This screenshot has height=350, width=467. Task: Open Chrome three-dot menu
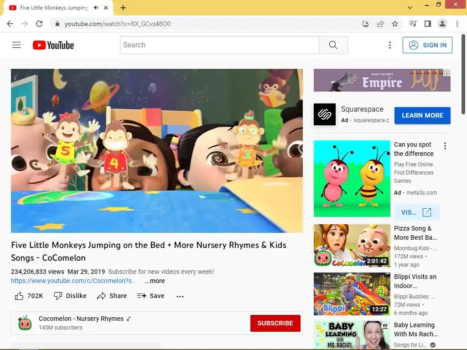tap(457, 24)
